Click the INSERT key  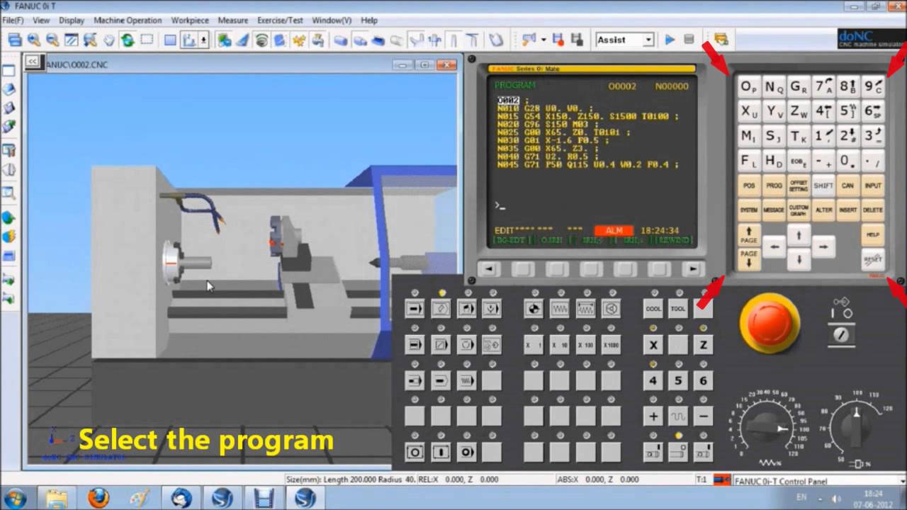[848, 210]
